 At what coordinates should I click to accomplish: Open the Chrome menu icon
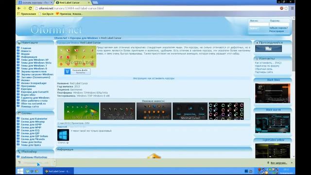point(292,8)
